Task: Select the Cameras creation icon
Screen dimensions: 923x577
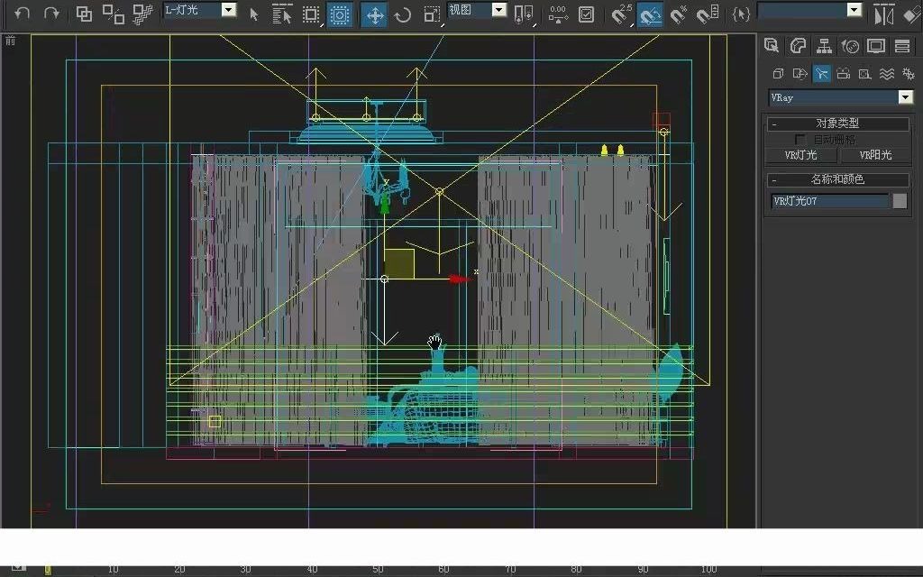Action: pyautogui.click(x=844, y=74)
